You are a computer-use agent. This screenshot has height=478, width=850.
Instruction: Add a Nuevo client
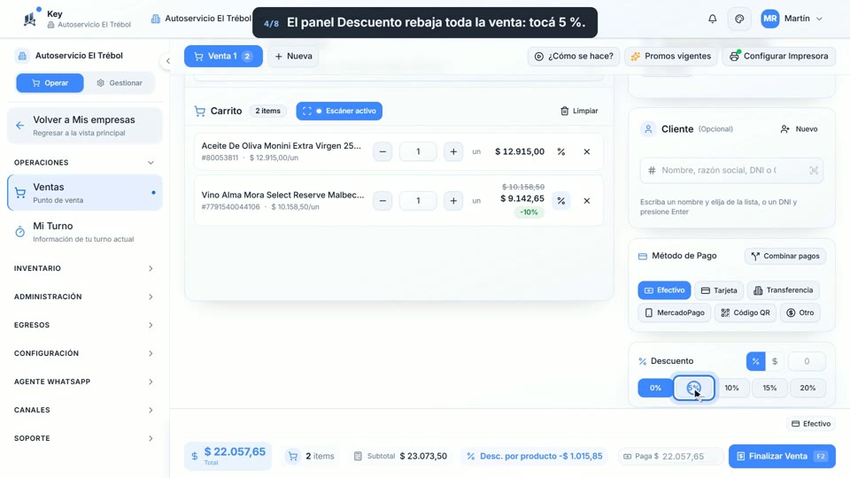[x=799, y=129]
